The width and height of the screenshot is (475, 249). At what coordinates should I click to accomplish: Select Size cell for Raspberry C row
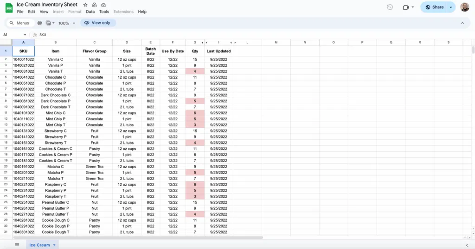pos(127,185)
